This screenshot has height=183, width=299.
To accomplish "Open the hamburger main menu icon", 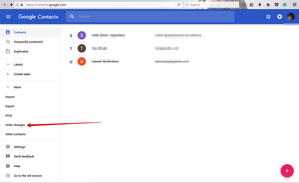I will point(8,17).
